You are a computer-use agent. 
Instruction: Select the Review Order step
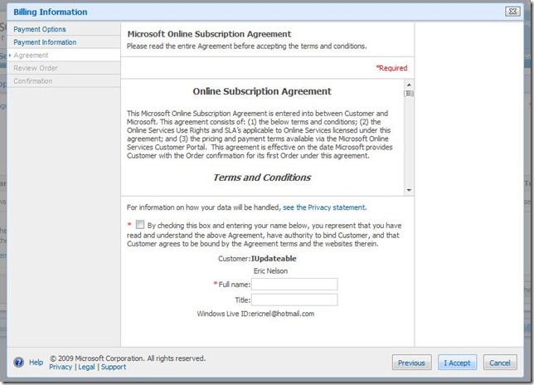pos(36,68)
